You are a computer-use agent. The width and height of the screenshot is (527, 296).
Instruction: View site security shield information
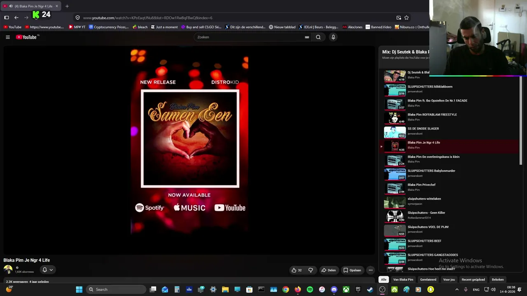tap(77, 18)
